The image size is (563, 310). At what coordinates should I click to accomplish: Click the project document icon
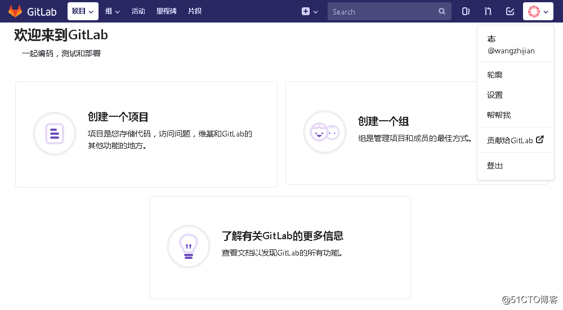point(55,134)
